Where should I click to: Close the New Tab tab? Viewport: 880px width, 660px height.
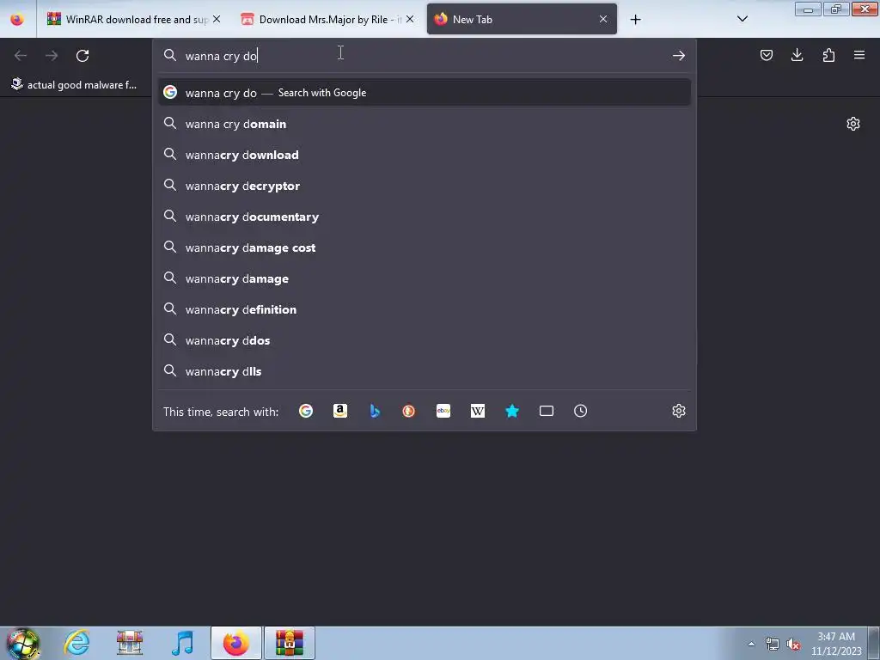[602, 19]
